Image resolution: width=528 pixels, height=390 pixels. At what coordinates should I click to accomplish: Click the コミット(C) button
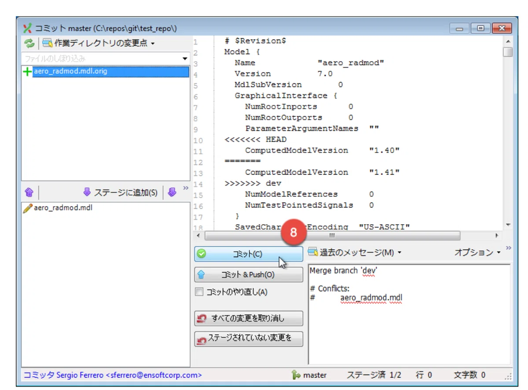(x=249, y=254)
